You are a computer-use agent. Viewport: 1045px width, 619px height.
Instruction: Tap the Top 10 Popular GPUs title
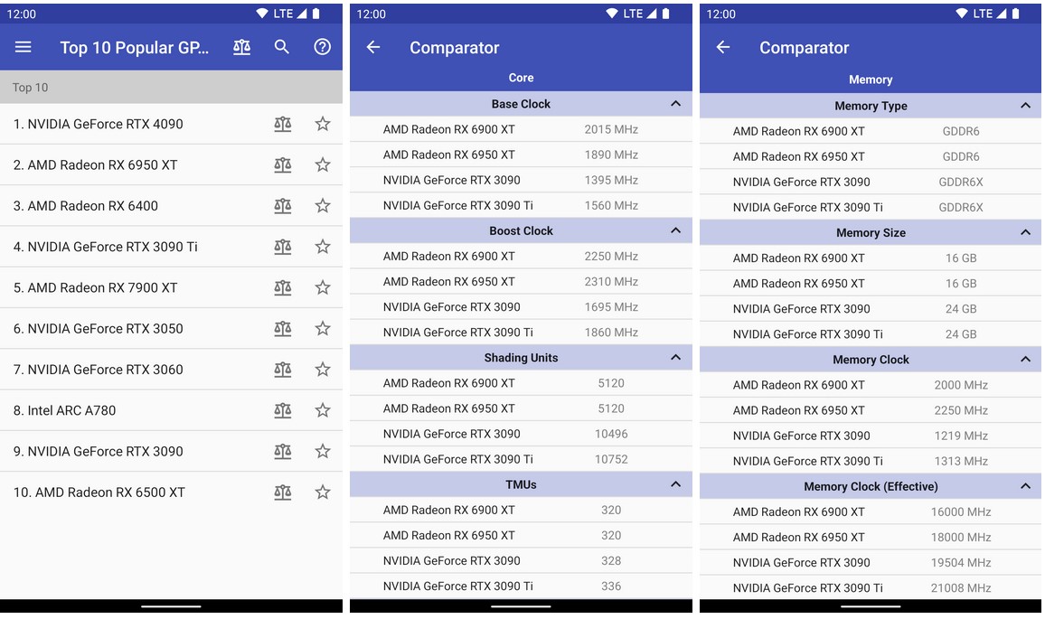pos(134,47)
